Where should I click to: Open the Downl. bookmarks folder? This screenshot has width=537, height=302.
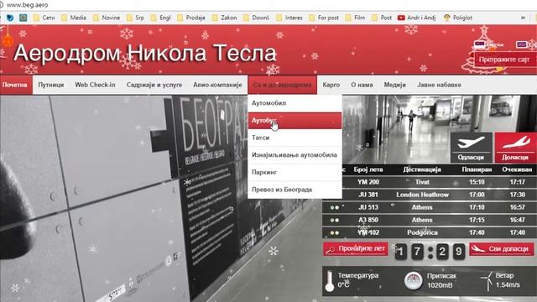(x=257, y=18)
